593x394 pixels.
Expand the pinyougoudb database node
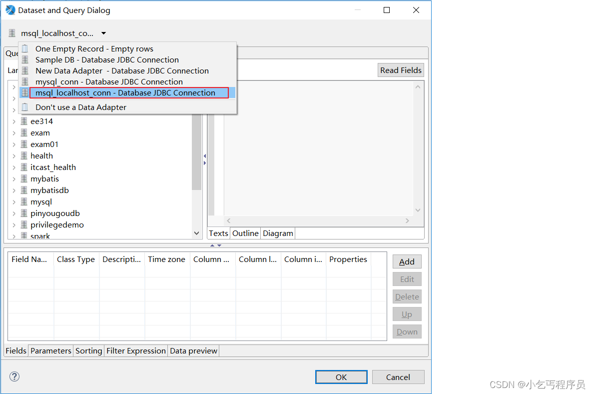pos(14,213)
